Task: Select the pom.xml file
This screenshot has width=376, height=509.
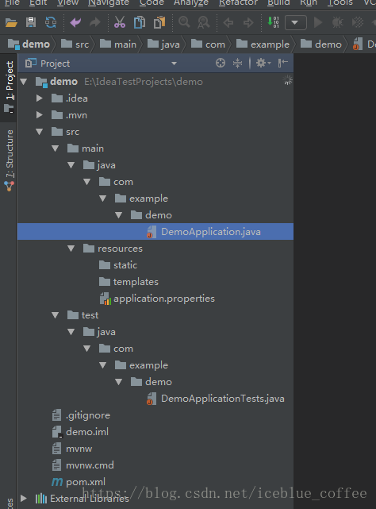Action: click(x=79, y=482)
